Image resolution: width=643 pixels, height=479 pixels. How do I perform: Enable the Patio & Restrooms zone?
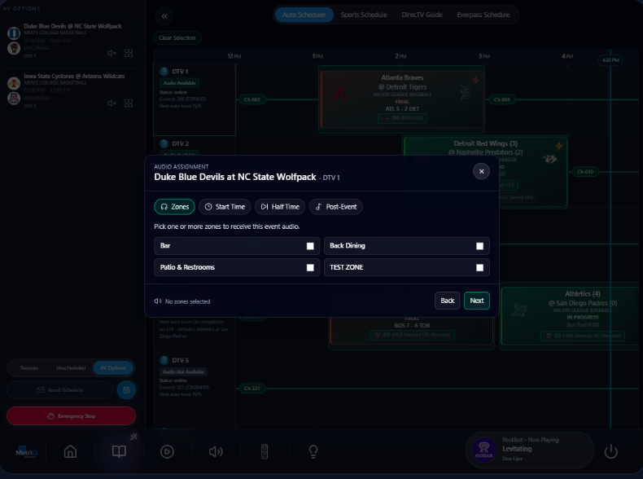pos(310,268)
